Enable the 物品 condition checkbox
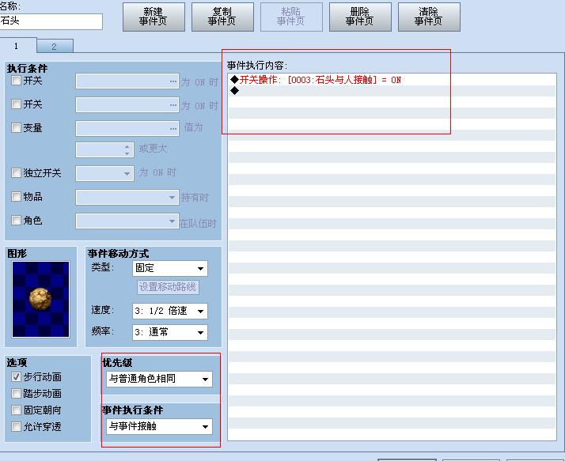This screenshot has width=565, height=461. [x=16, y=196]
